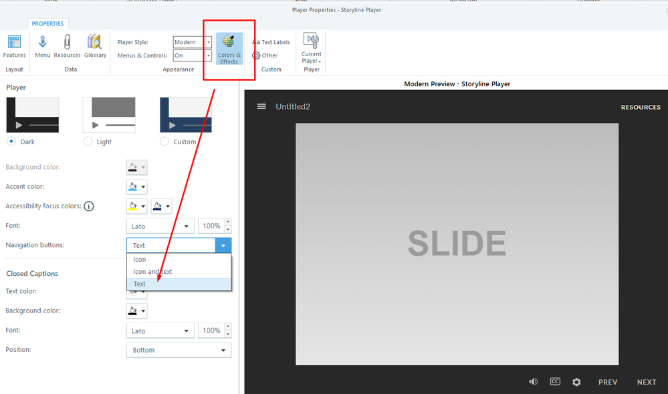The height and width of the screenshot is (394, 668).
Task: Open the player Font Lato dropdown
Action: click(160, 226)
